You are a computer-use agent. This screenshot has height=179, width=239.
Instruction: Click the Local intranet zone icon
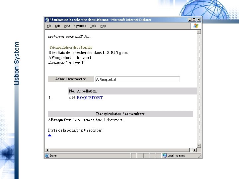tap(164, 155)
